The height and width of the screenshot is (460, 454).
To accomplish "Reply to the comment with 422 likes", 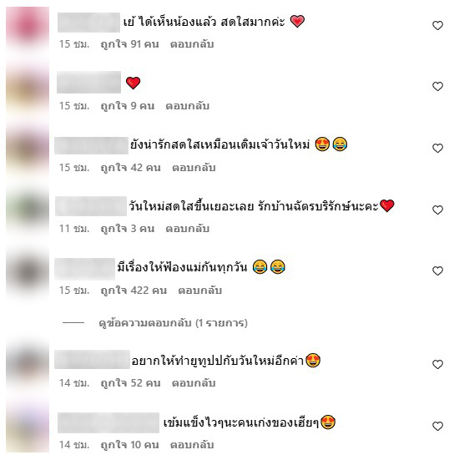I will pyautogui.click(x=200, y=291).
